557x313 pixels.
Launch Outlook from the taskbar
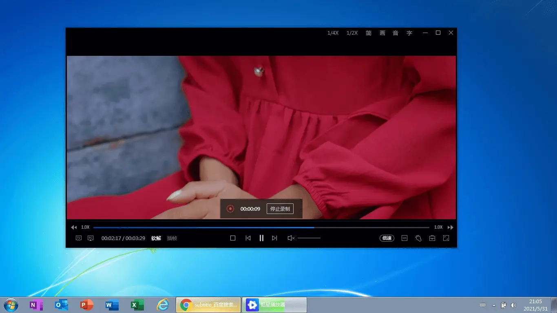coord(62,305)
